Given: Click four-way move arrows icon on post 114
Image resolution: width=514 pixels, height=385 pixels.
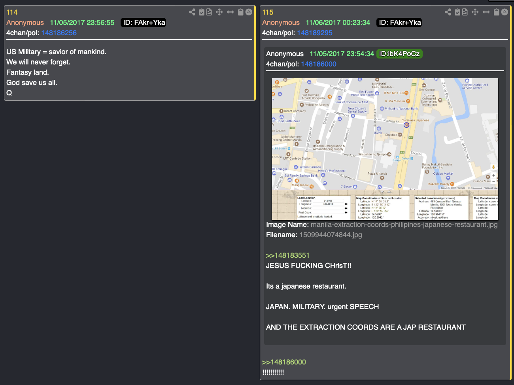Looking at the screenshot, I should click(x=219, y=12).
